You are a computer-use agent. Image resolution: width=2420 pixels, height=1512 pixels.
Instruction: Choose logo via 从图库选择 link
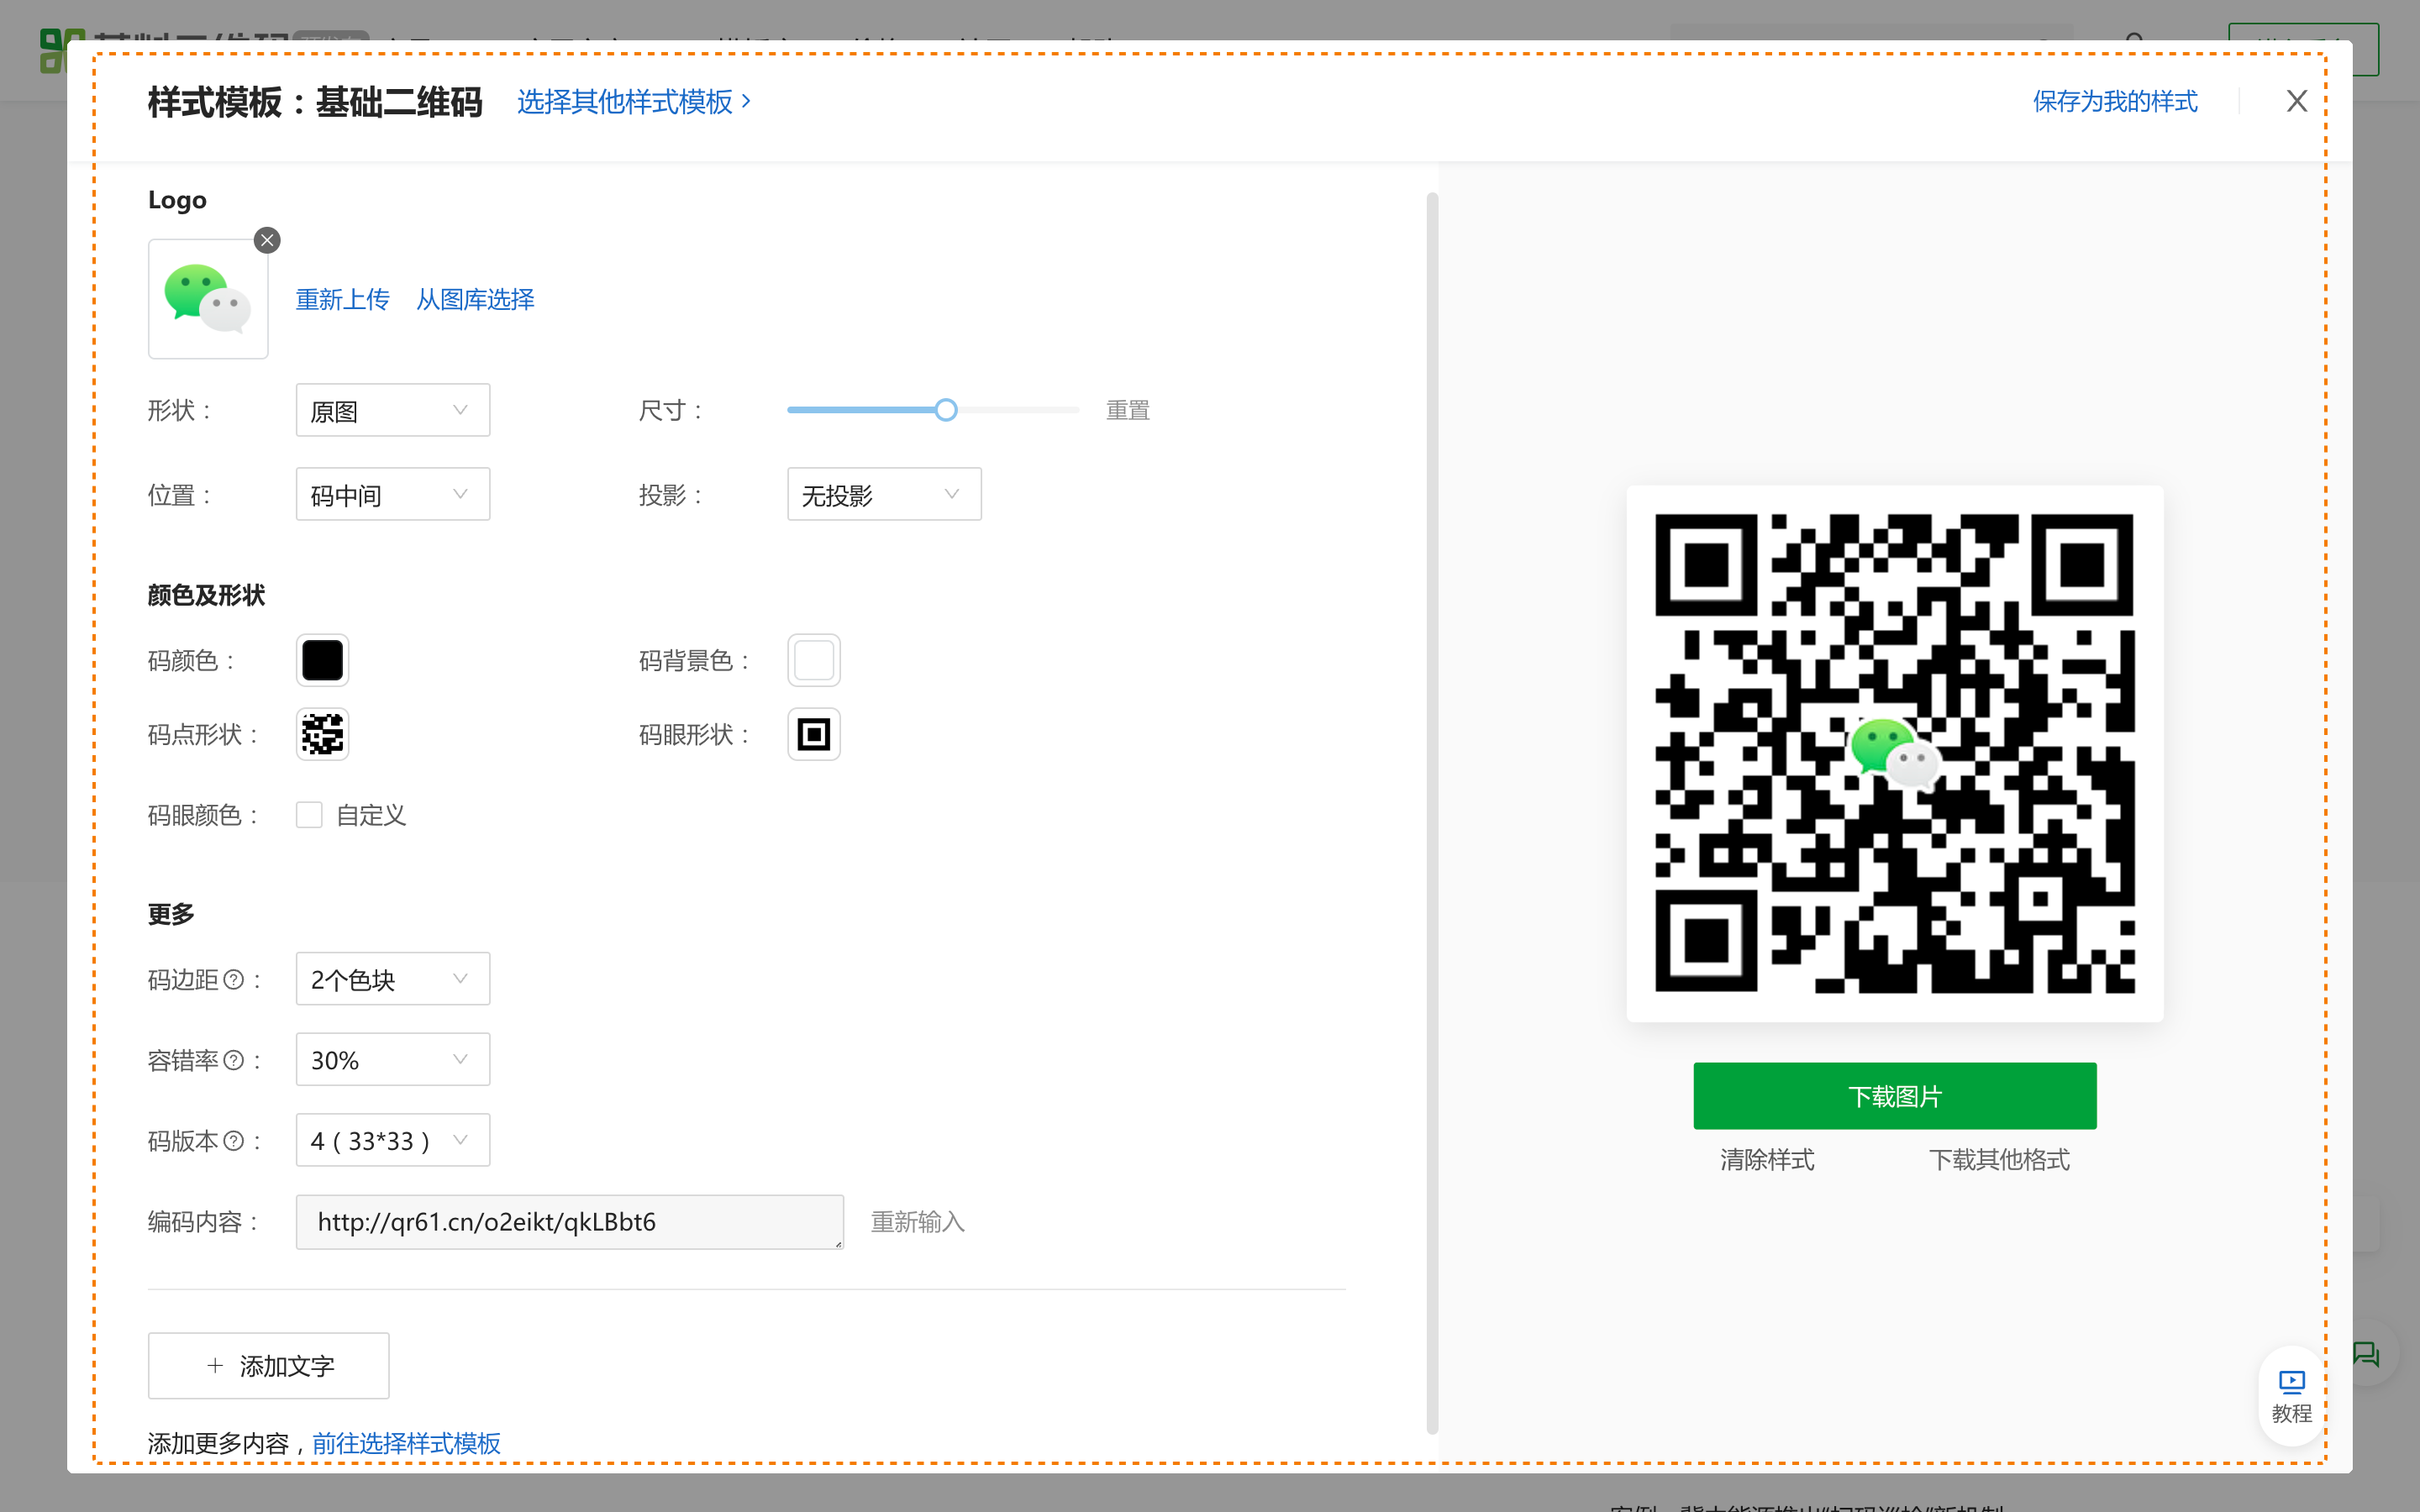coord(475,299)
